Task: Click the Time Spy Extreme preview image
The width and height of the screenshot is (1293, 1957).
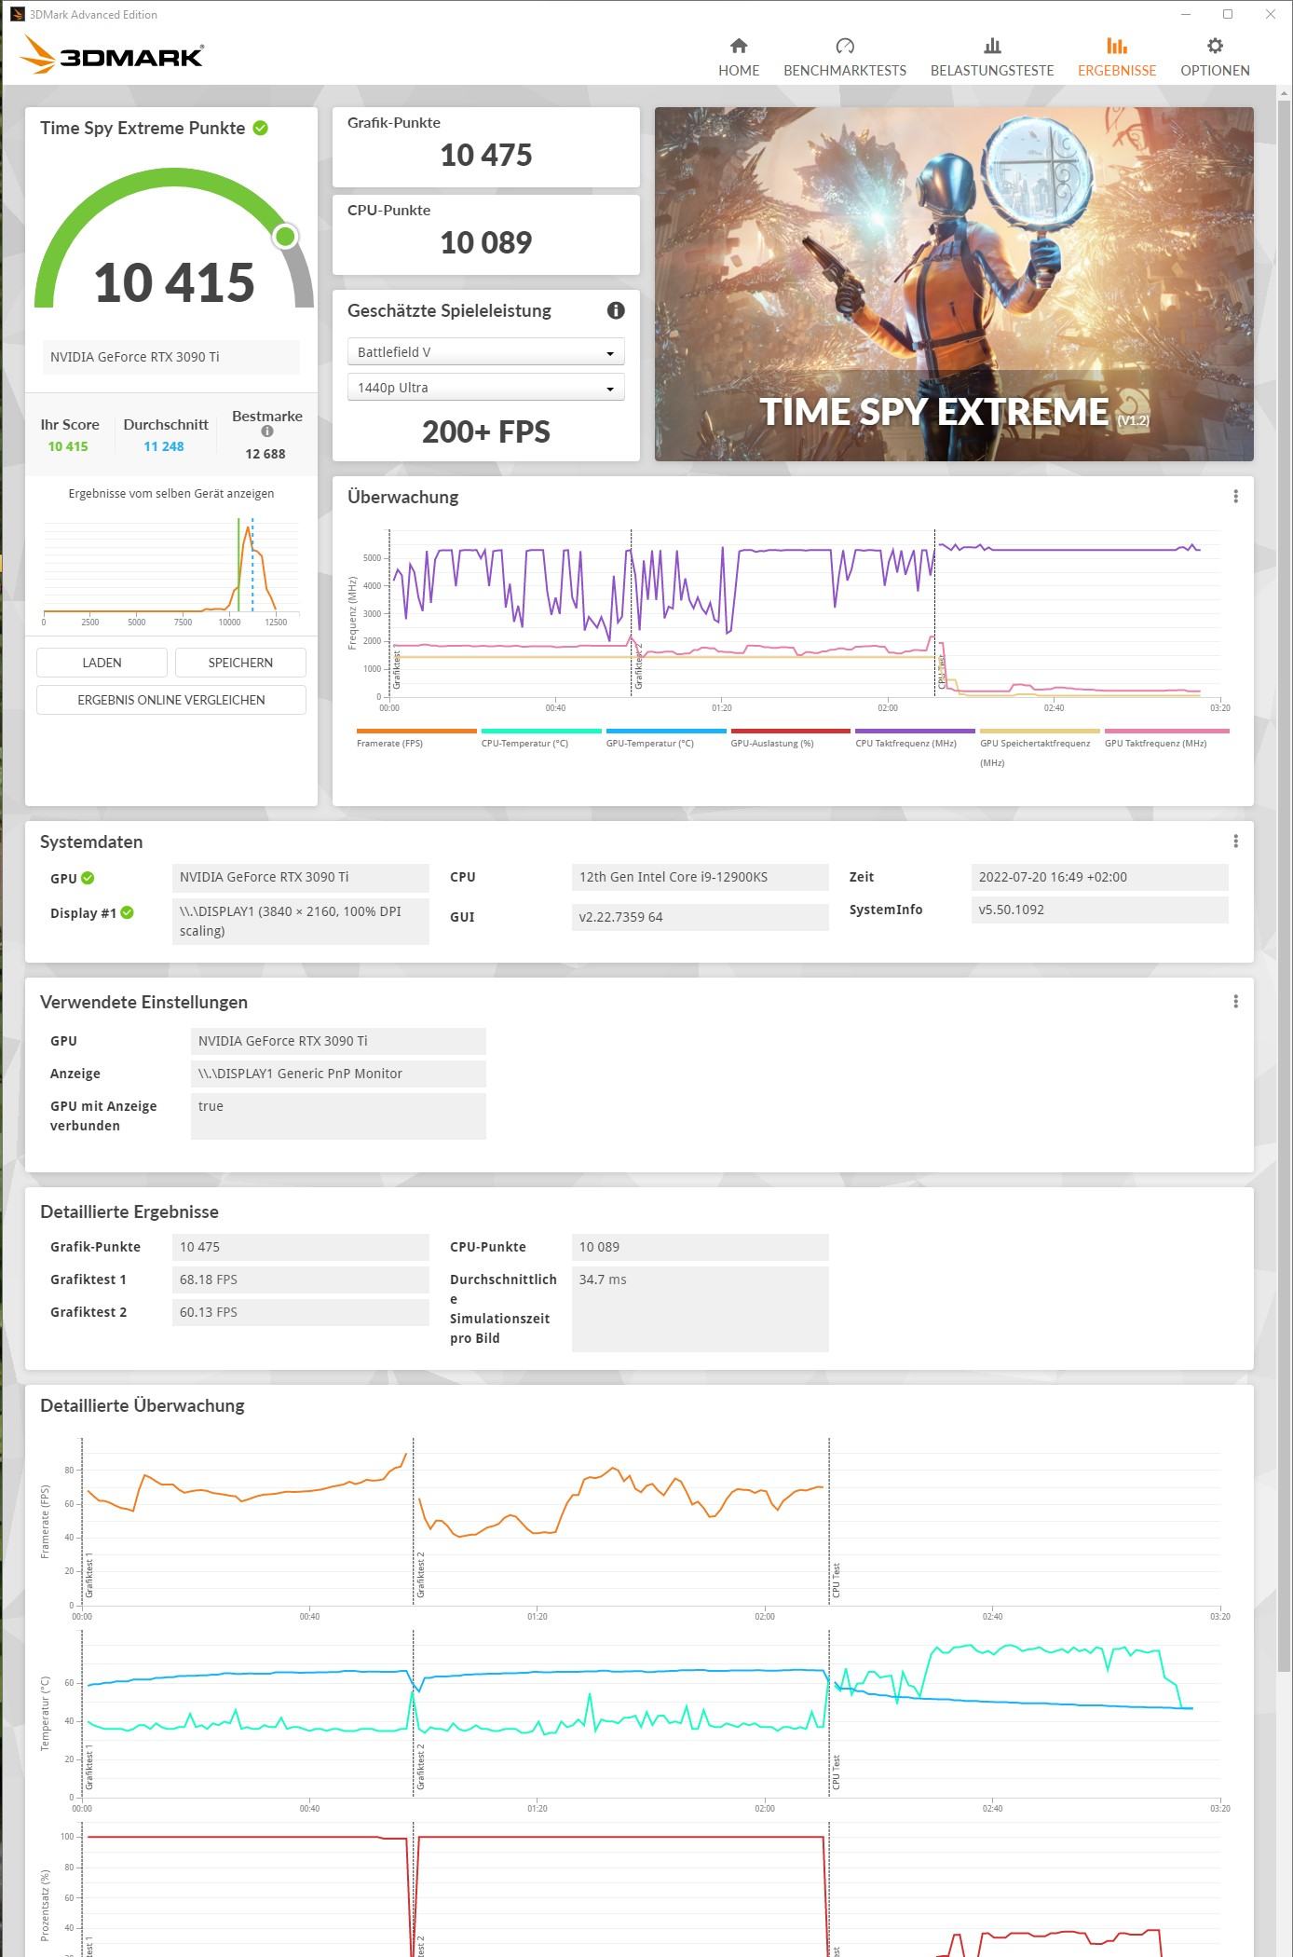Action: tap(954, 284)
